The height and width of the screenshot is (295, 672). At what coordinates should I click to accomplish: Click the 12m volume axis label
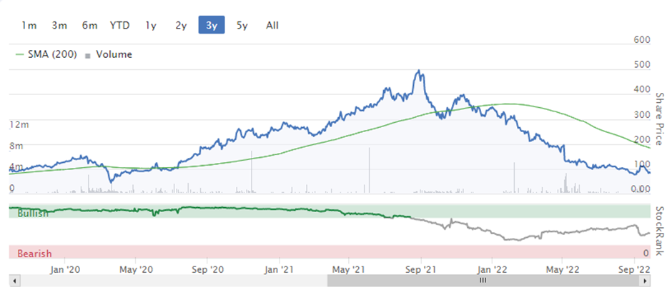[19, 124]
